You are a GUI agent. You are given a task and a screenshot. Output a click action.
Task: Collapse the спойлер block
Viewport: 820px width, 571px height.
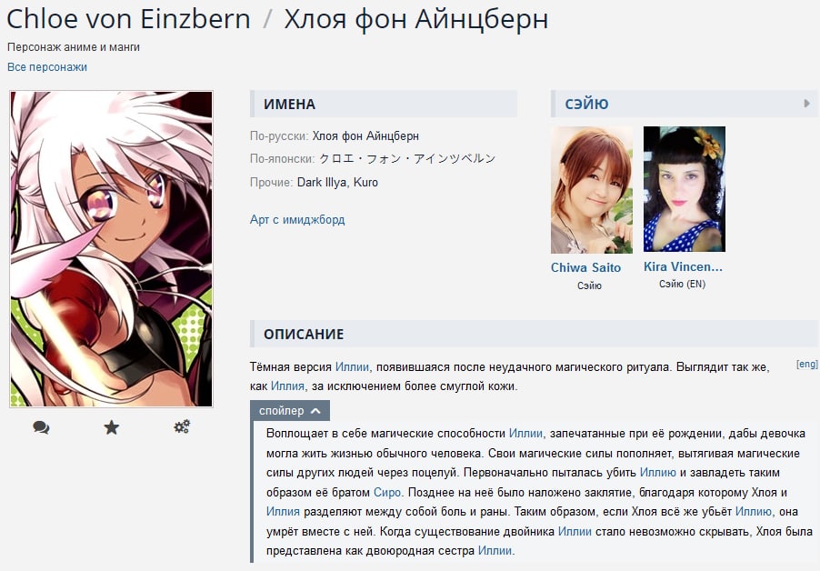(x=290, y=410)
